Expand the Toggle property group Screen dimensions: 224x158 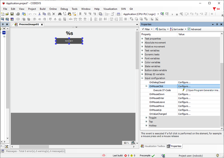(x=146, y=118)
